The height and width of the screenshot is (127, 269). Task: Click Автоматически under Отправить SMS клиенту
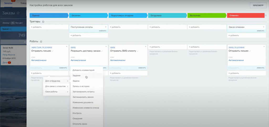[118, 60]
